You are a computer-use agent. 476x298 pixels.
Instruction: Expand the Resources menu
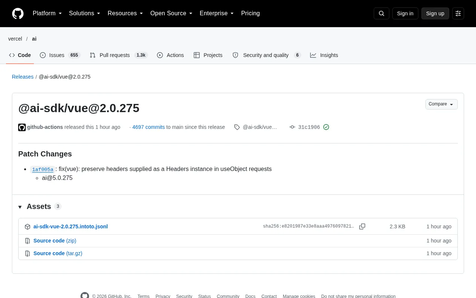coord(125,13)
